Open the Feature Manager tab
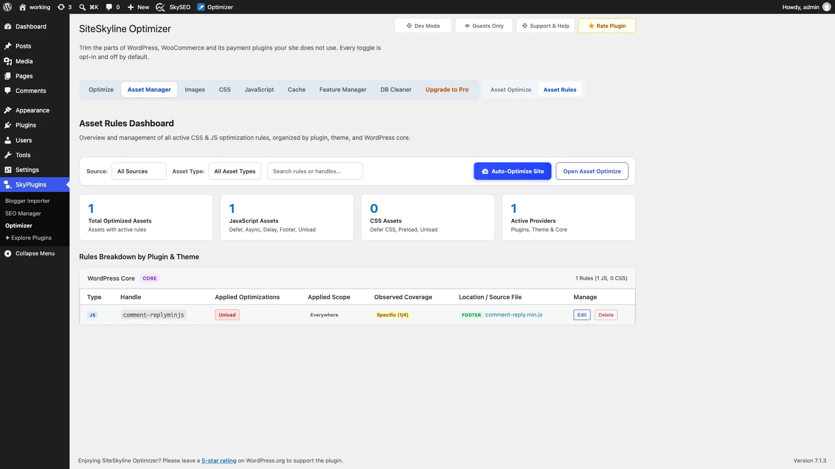 click(x=343, y=89)
